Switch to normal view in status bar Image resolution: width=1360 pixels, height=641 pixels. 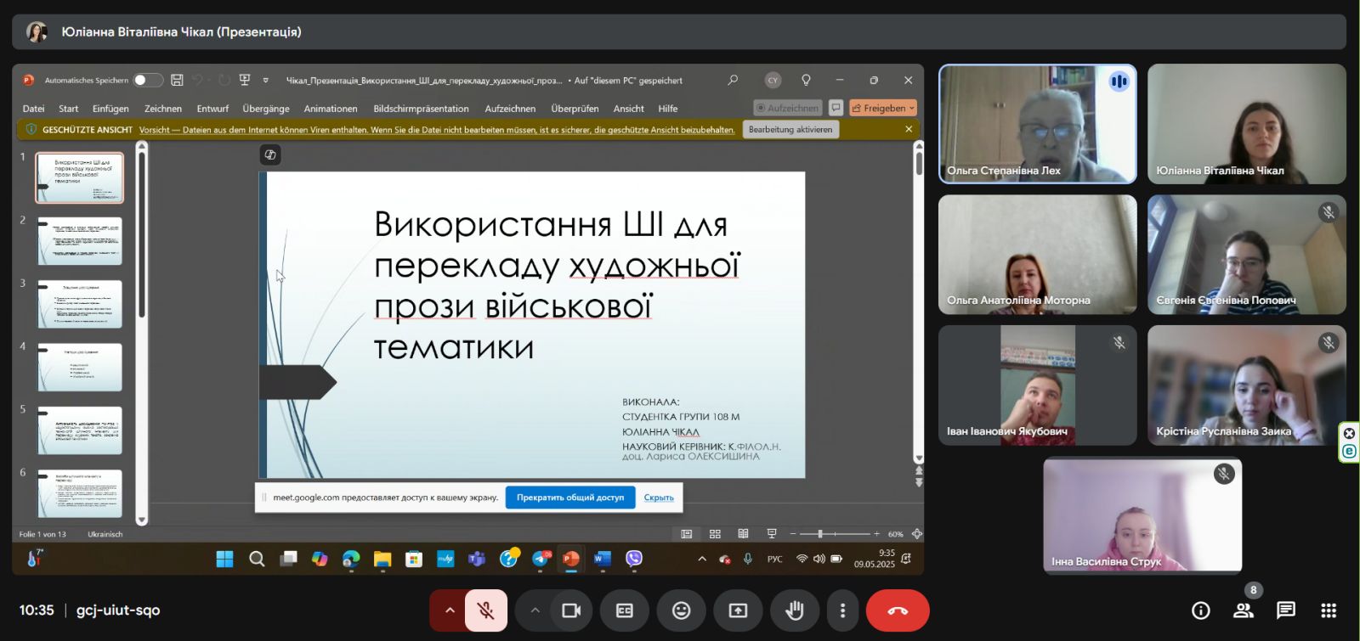coord(687,534)
